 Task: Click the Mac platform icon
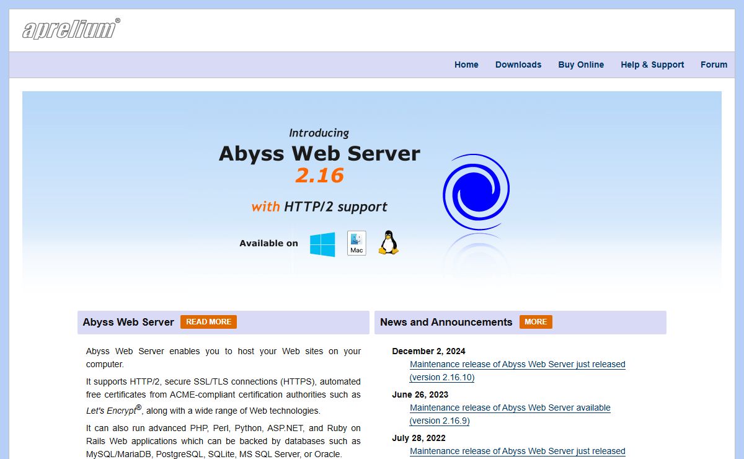[356, 243]
